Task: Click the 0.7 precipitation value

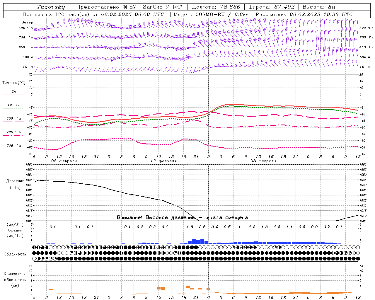Action: pos(327,227)
